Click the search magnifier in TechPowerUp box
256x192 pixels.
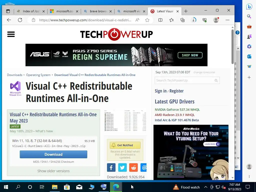coord(216,80)
